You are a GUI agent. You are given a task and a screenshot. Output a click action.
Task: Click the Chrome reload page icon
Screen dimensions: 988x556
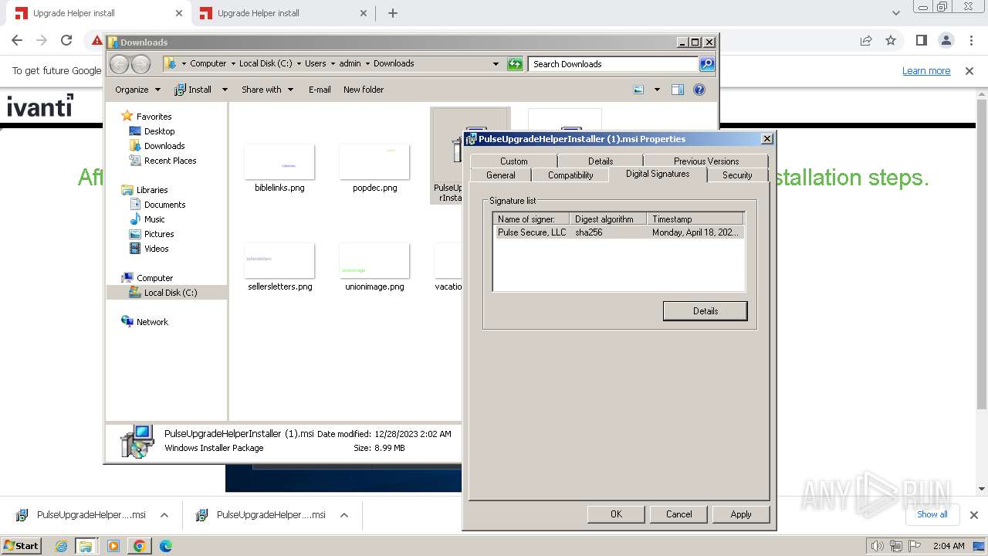66,41
